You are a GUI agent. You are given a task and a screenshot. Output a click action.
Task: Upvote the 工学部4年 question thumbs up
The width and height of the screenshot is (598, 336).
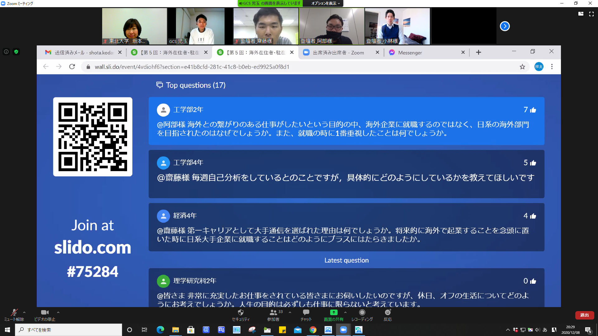[x=533, y=163]
